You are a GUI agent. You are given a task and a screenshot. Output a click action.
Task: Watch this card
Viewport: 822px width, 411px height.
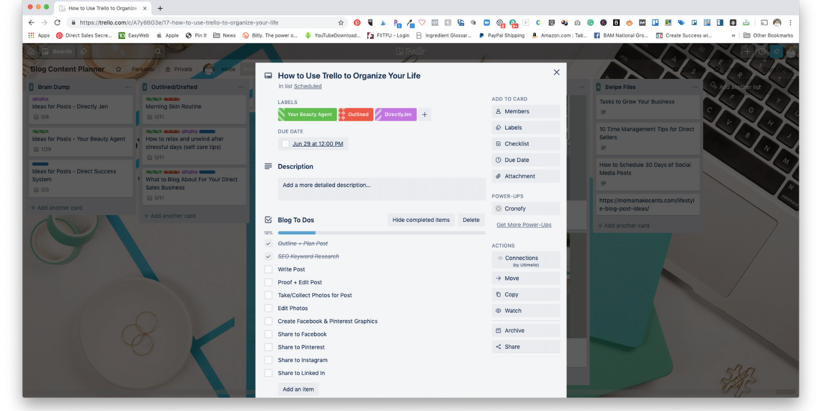tap(526, 311)
